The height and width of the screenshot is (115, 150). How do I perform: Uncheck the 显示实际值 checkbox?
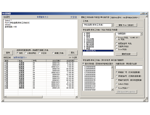[x=84, y=64]
